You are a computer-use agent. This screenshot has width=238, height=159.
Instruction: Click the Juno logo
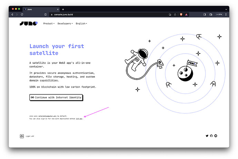tap(29, 23)
